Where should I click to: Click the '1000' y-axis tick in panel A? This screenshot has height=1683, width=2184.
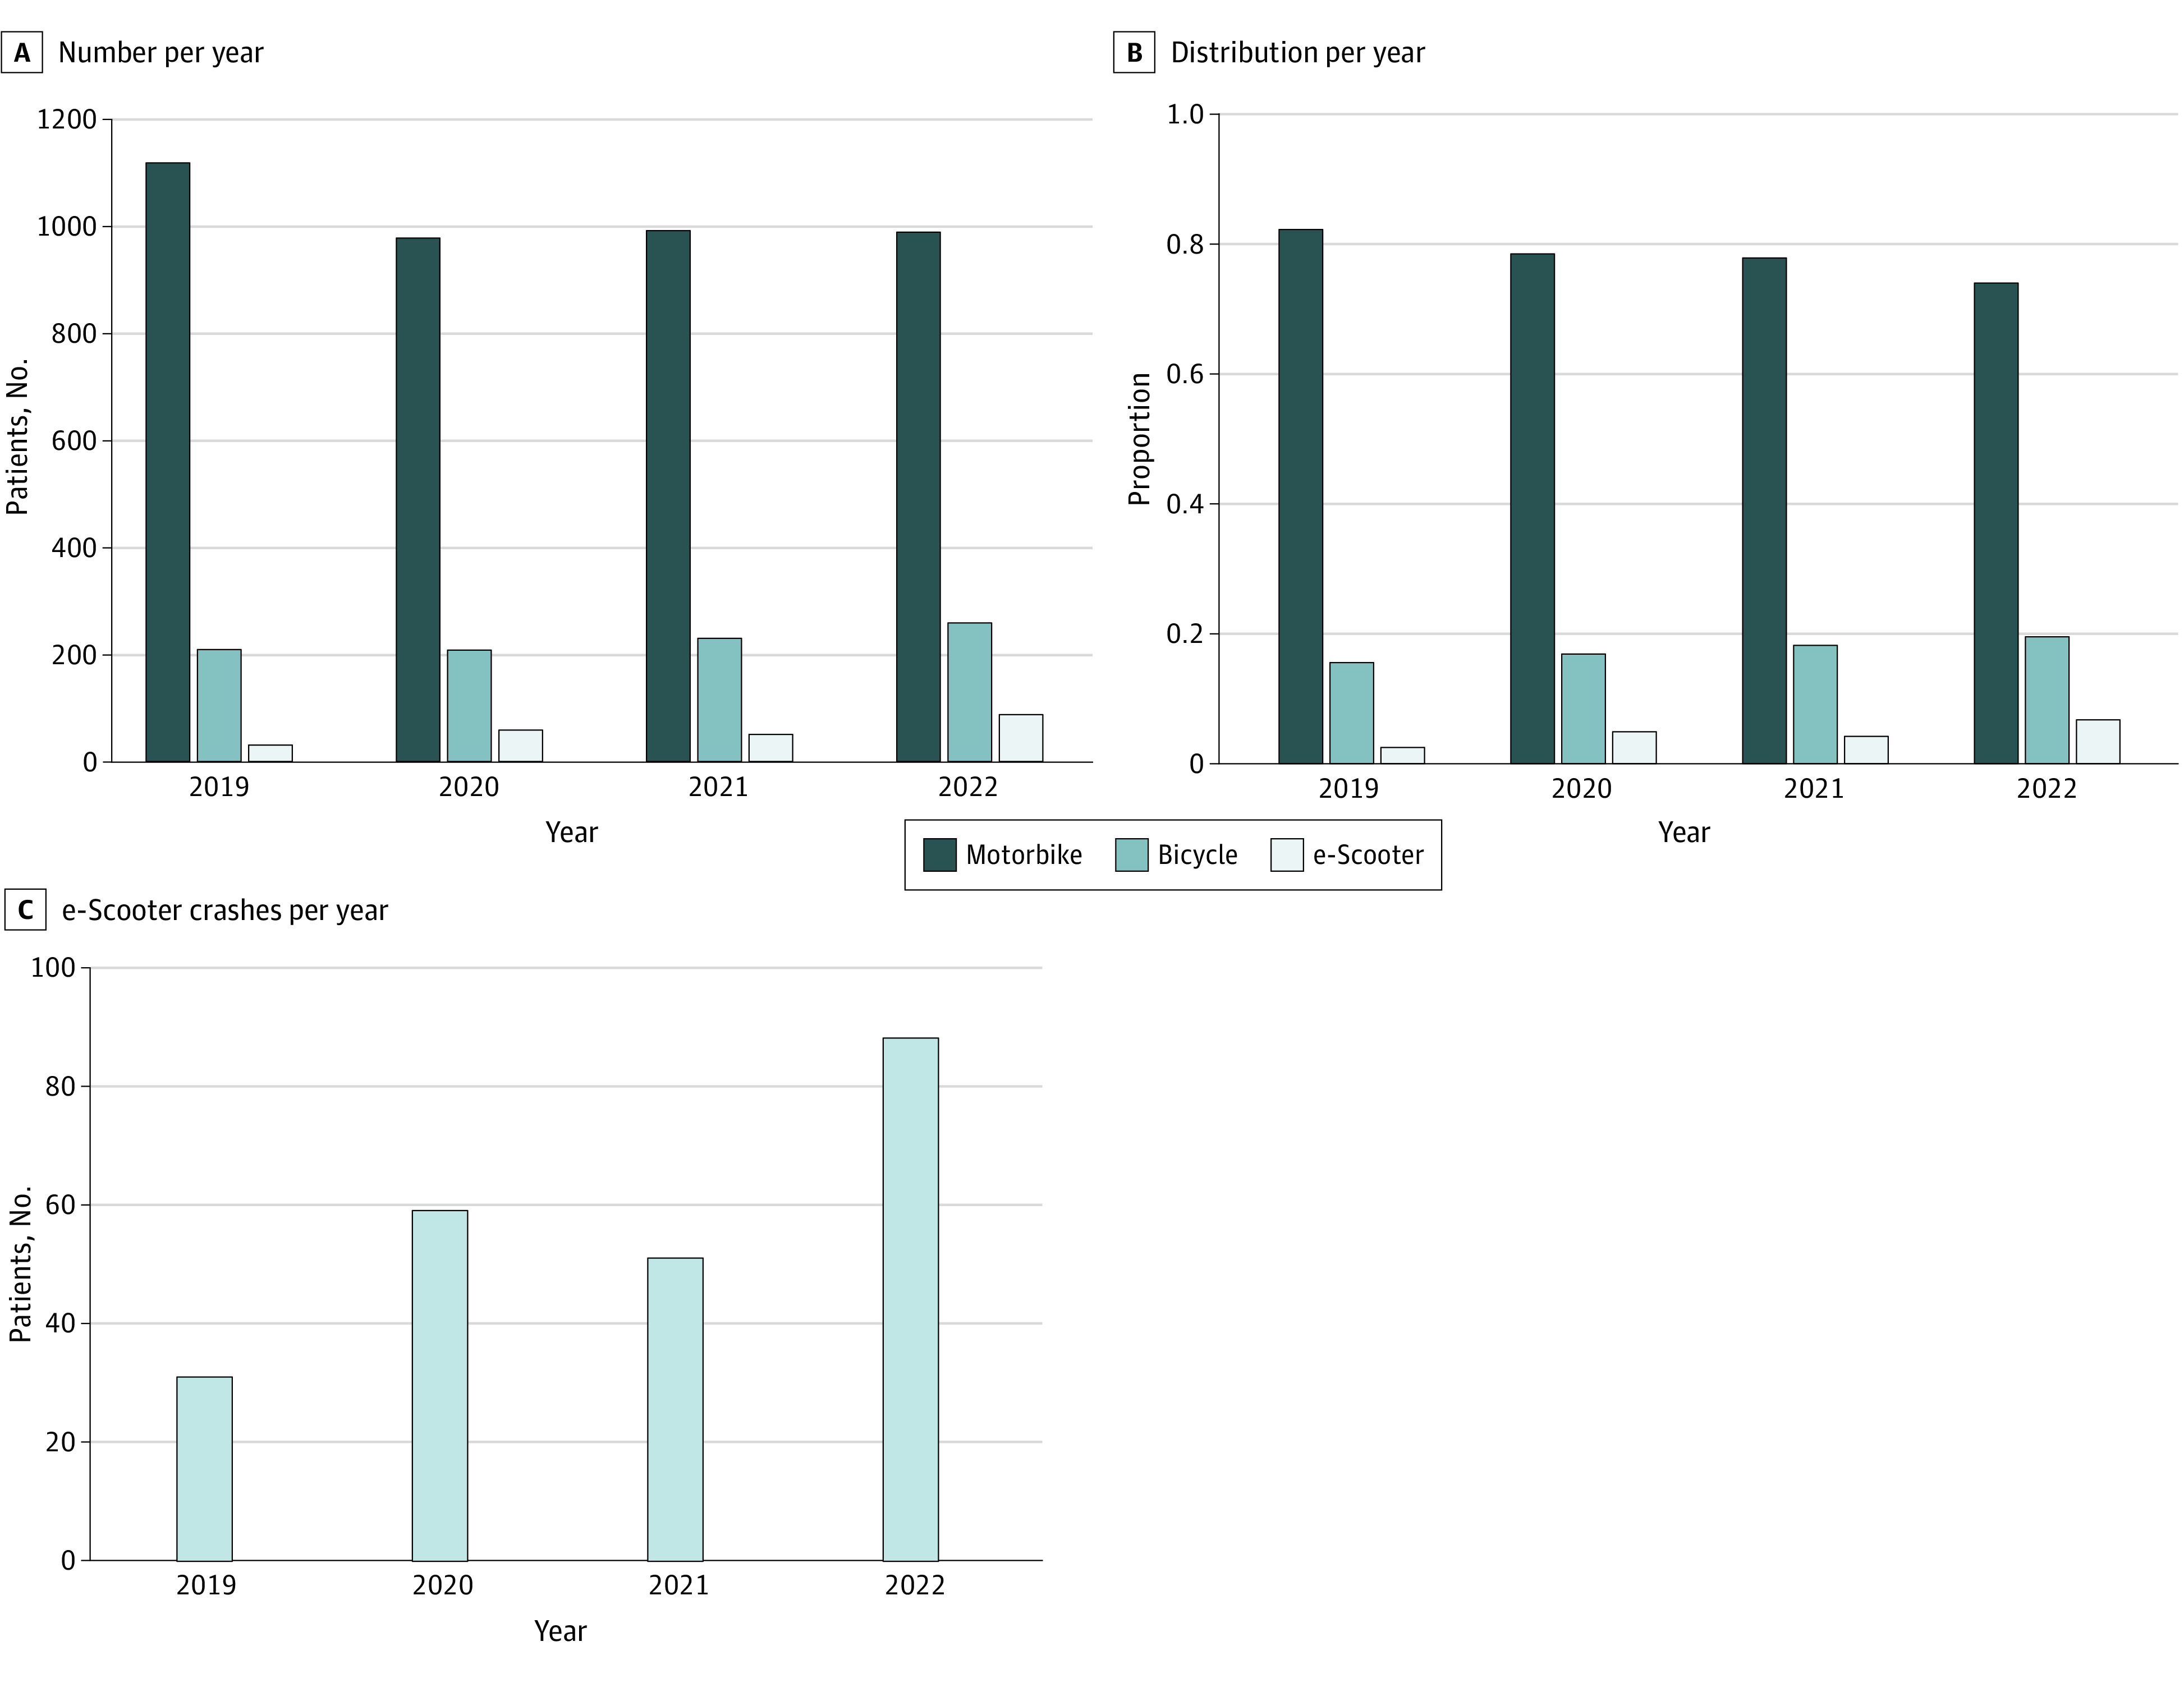tap(67, 227)
